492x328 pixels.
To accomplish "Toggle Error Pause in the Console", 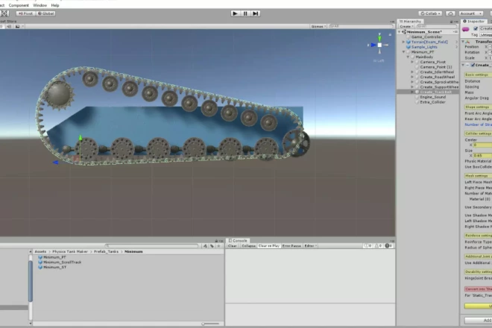I will click(x=291, y=246).
